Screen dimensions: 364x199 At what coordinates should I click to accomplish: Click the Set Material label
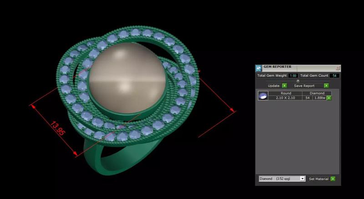pos(318,179)
